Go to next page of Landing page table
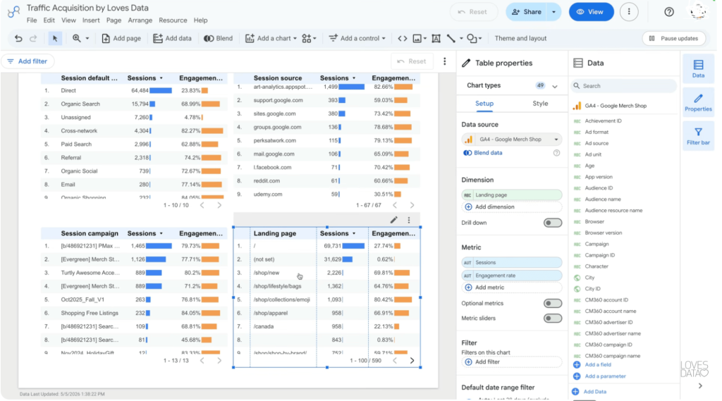The image size is (722, 401). 412,361
